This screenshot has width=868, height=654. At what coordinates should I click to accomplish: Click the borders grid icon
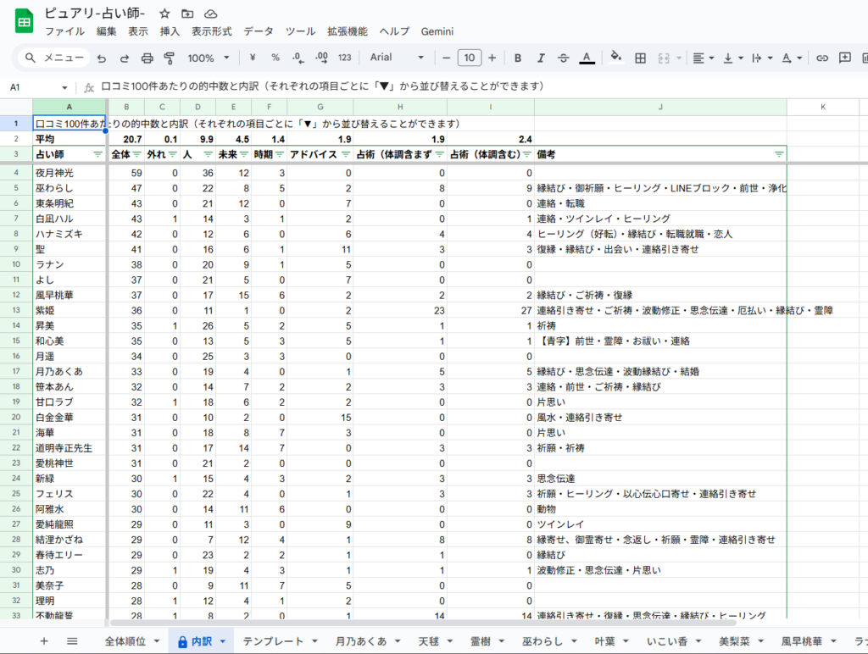coord(641,58)
